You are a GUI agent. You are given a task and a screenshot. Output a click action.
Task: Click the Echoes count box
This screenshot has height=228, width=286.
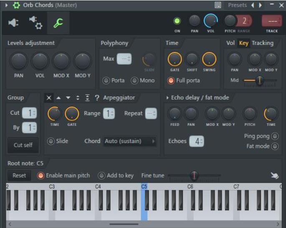coord(197,141)
